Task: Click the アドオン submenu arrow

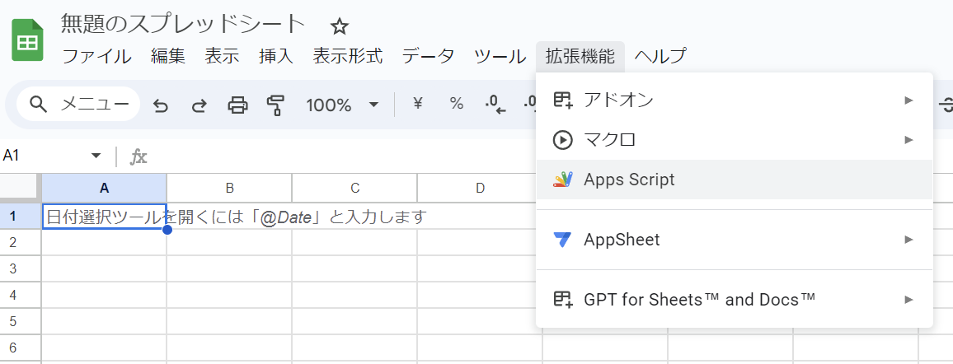Action: point(908,100)
